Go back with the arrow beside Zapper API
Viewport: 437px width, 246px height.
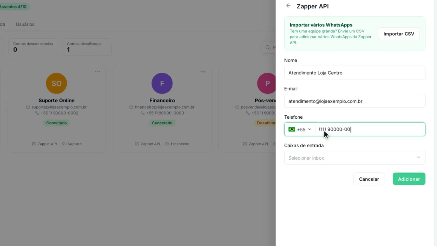coord(288,6)
